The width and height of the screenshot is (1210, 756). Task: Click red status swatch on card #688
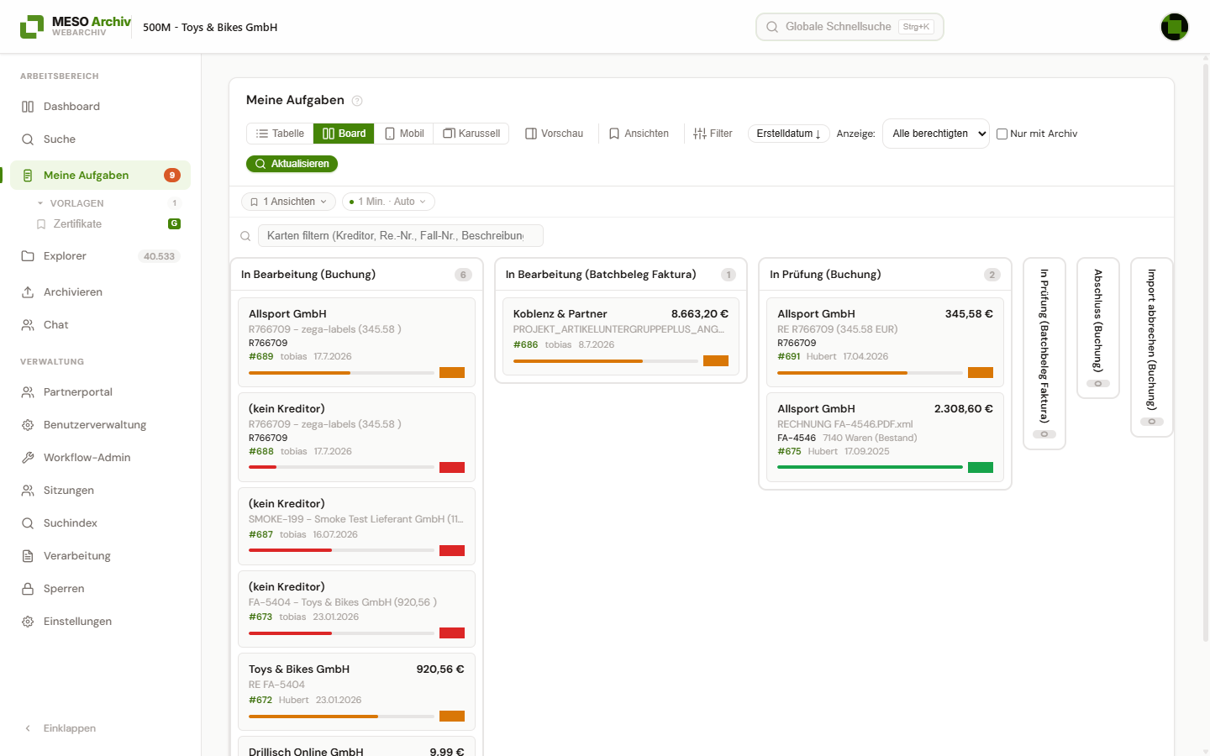tap(452, 467)
